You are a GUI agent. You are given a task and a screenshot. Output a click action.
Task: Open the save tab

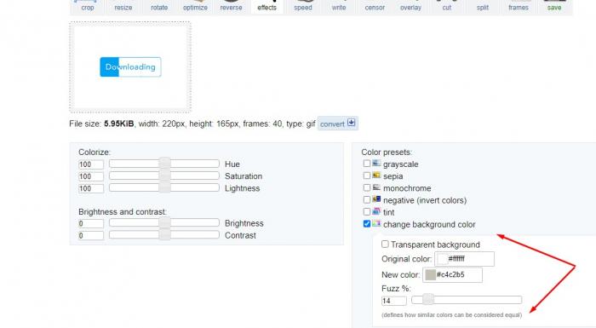tap(554, 7)
